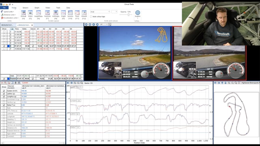This screenshot has width=260, height=146.
Task: Click third round video playback control button
Action: (93, 24)
